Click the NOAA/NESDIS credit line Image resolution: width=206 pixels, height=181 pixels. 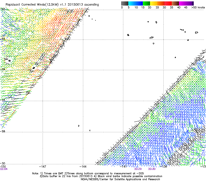[120, 179]
